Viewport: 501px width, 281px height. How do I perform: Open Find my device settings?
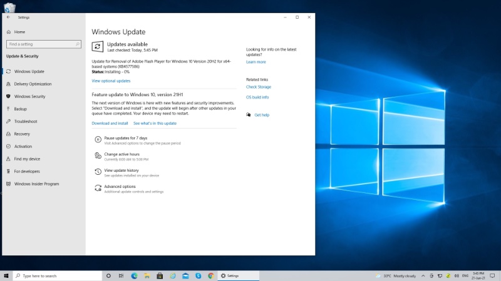27,159
